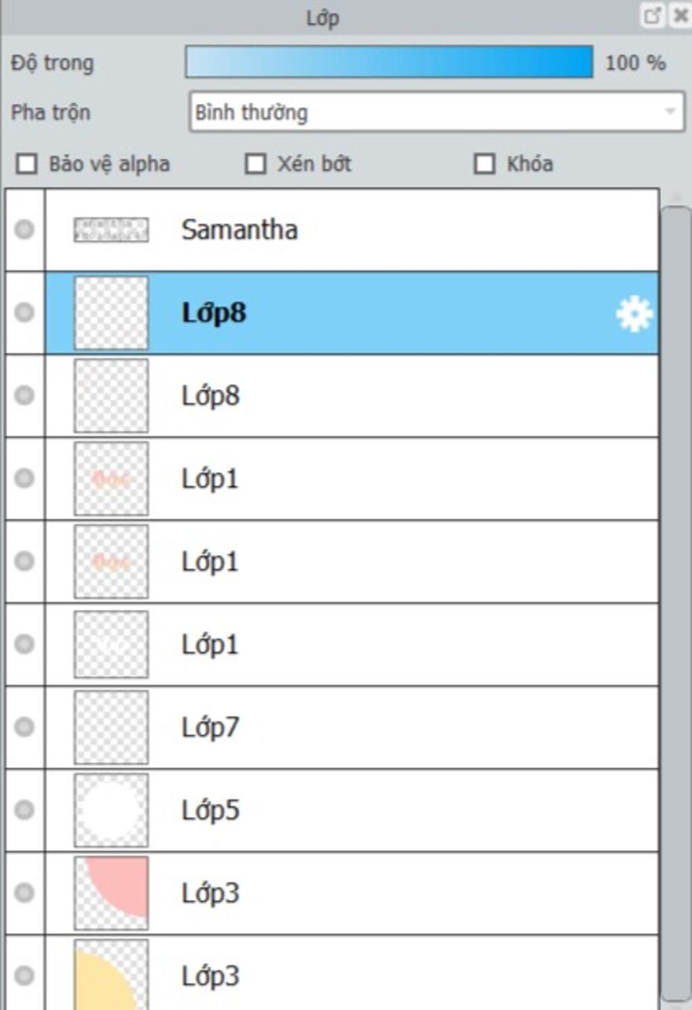The image size is (692, 1010).
Task: Close the Lớp panel with X icon
Action: click(x=680, y=16)
